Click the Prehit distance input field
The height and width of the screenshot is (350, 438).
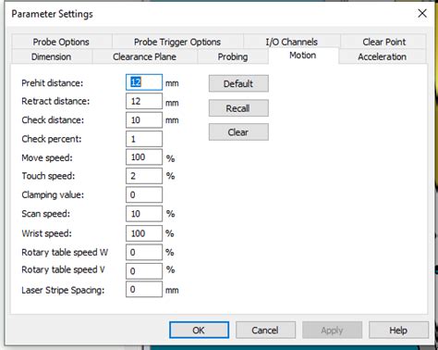pyautogui.click(x=144, y=82)
